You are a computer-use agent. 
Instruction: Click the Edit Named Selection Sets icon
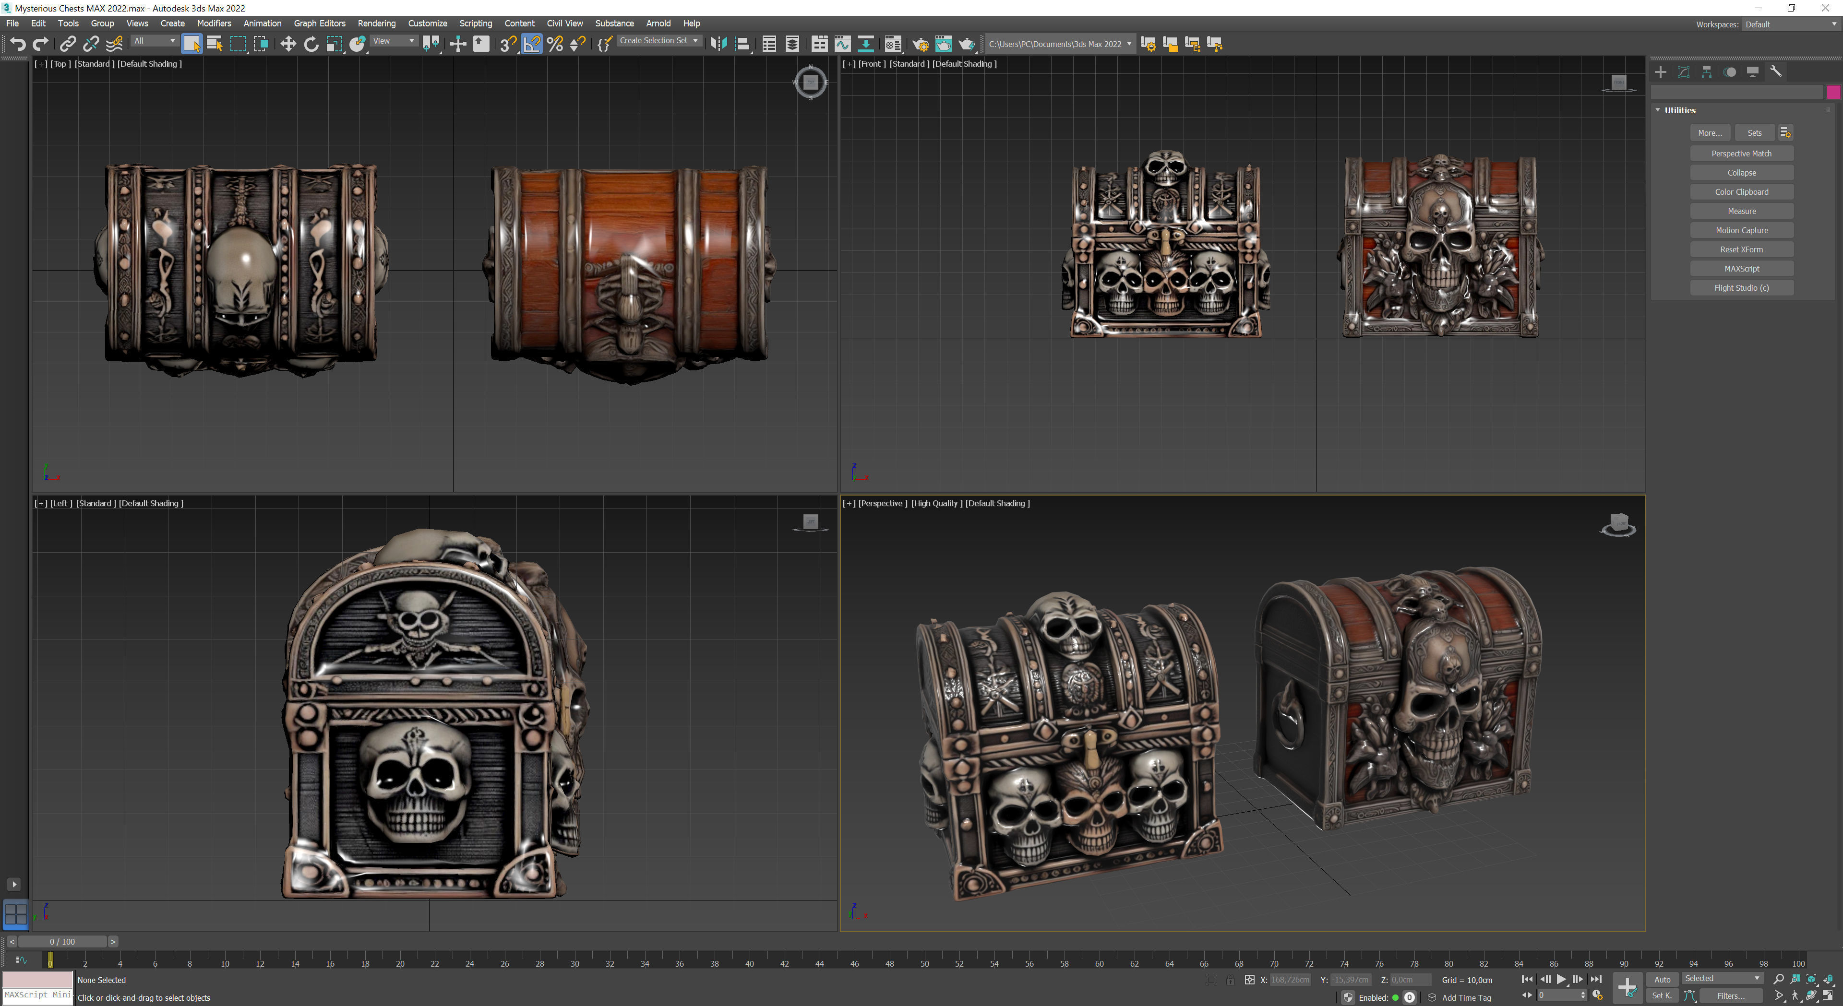[x=605, y=44]
